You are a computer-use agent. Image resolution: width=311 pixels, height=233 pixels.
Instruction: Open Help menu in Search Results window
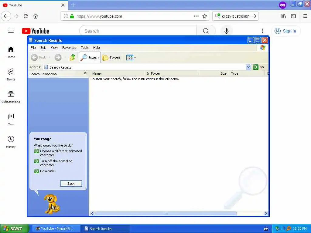(x=96, y=48)
